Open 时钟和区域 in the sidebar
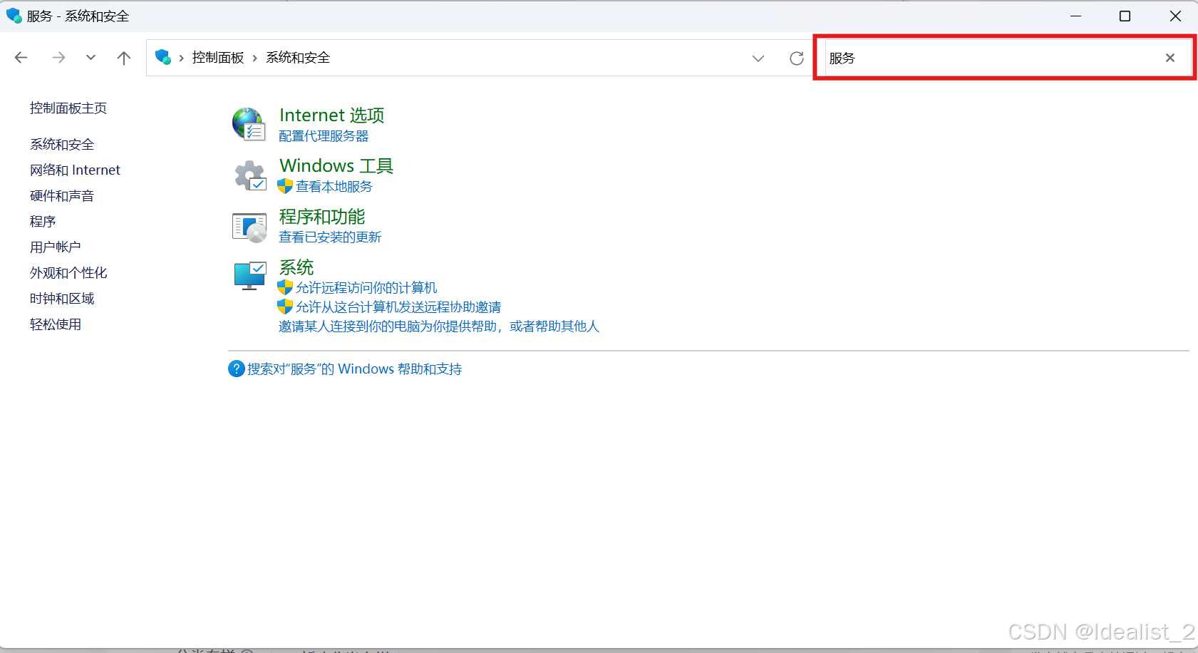The height and width of the screenshot is (653, 1198). coord(62,299)
